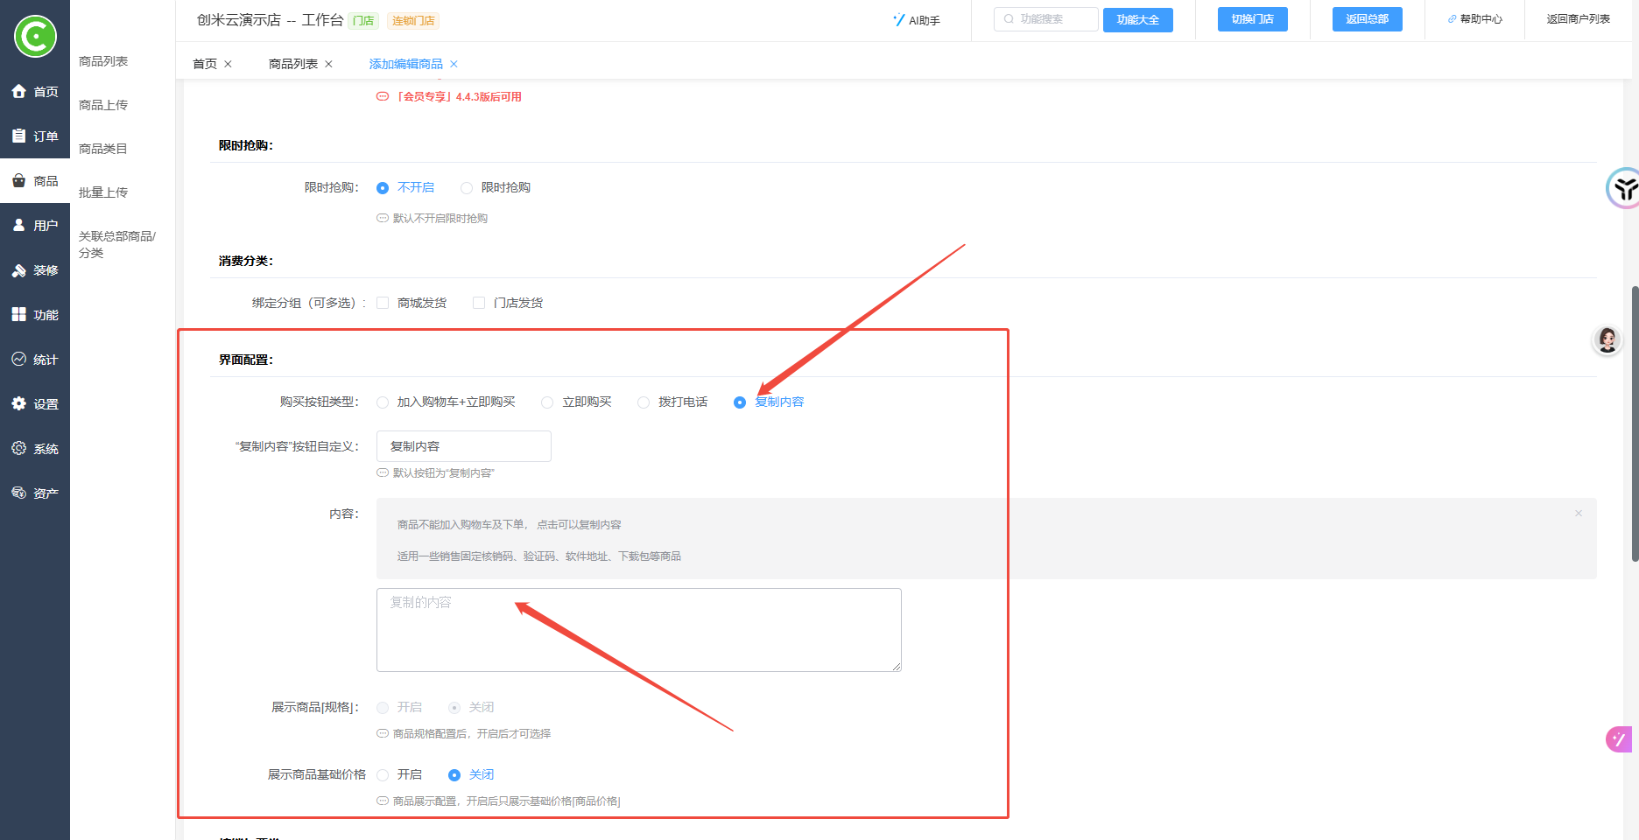Open the 统计 statistics section
This screenshot has height=840, width=1639.
pyautogui.click(x=35, y=360)
